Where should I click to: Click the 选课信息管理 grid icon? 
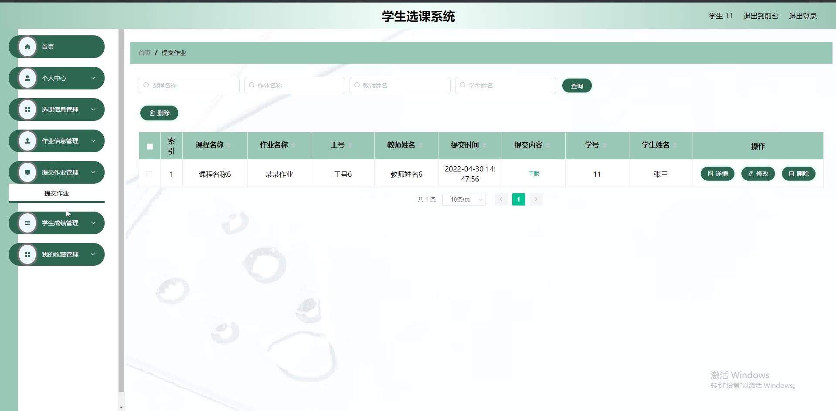pyautogui.click(x=27, y=110)
